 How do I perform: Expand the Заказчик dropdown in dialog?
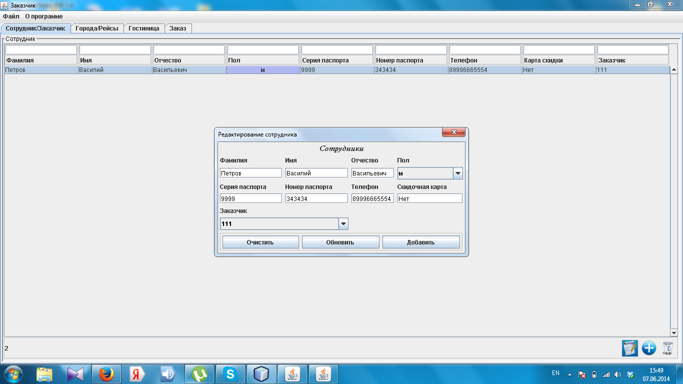[343, 224]
